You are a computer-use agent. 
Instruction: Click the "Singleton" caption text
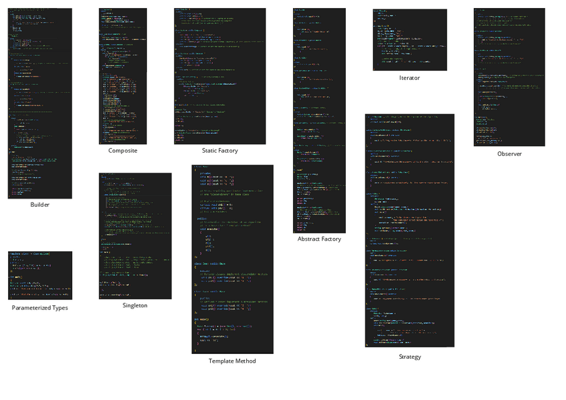point(135,305)
